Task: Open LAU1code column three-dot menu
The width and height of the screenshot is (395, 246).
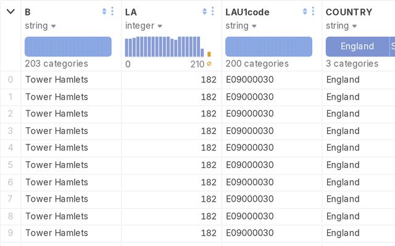Action: [313, 11]
